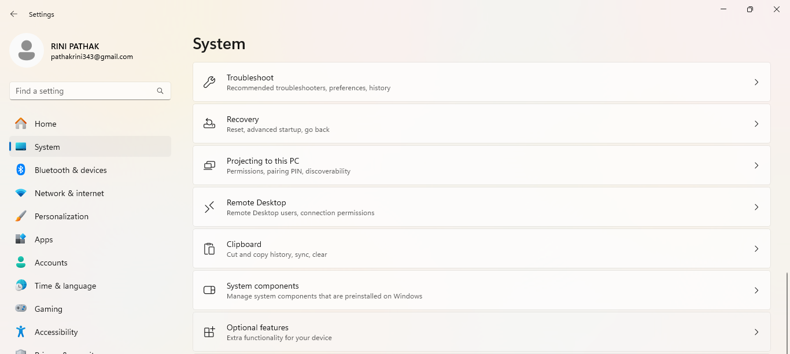The width and height of the screenshot is (790, 354).
Task: Click the Bluetooth icon in sidebar
Action: (21, 170)
